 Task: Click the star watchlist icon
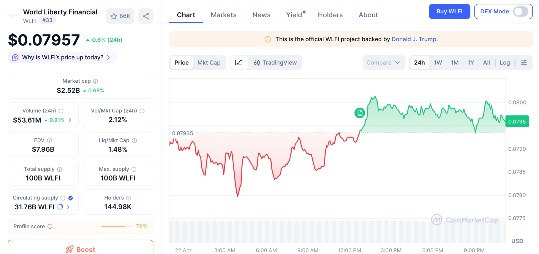tap(114, 16)
